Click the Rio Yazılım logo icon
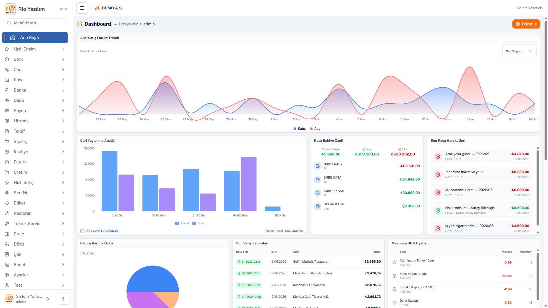 pos(10,9)
